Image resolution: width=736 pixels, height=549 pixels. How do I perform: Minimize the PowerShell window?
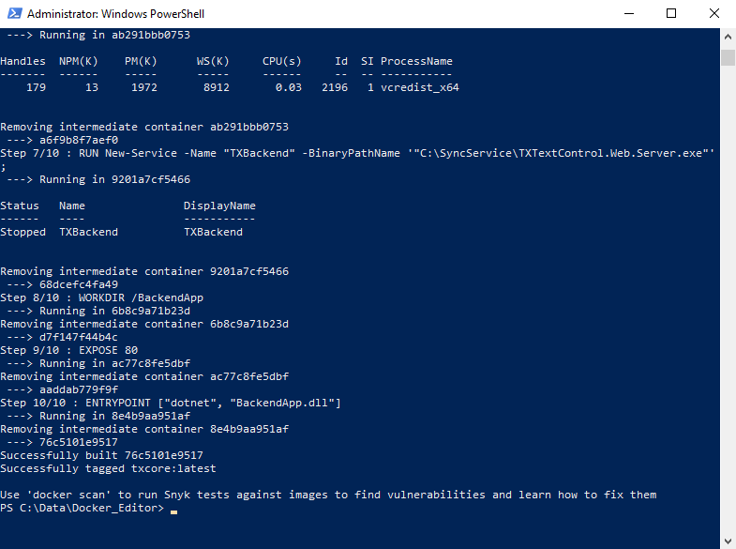[629, 14]
